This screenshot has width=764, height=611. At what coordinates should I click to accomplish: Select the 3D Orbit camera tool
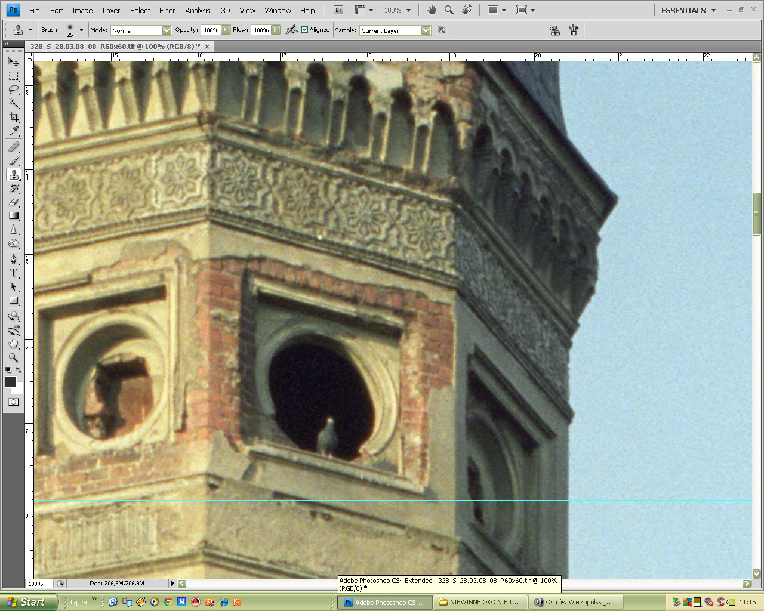[x=13, y=330]
